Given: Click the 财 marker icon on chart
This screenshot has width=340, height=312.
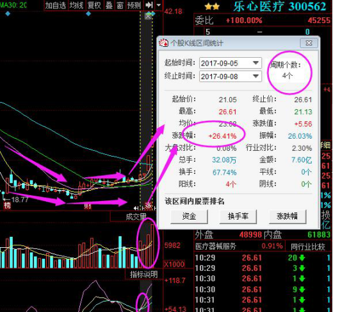Looking at the screenshot, I should (x=88, y=205).
